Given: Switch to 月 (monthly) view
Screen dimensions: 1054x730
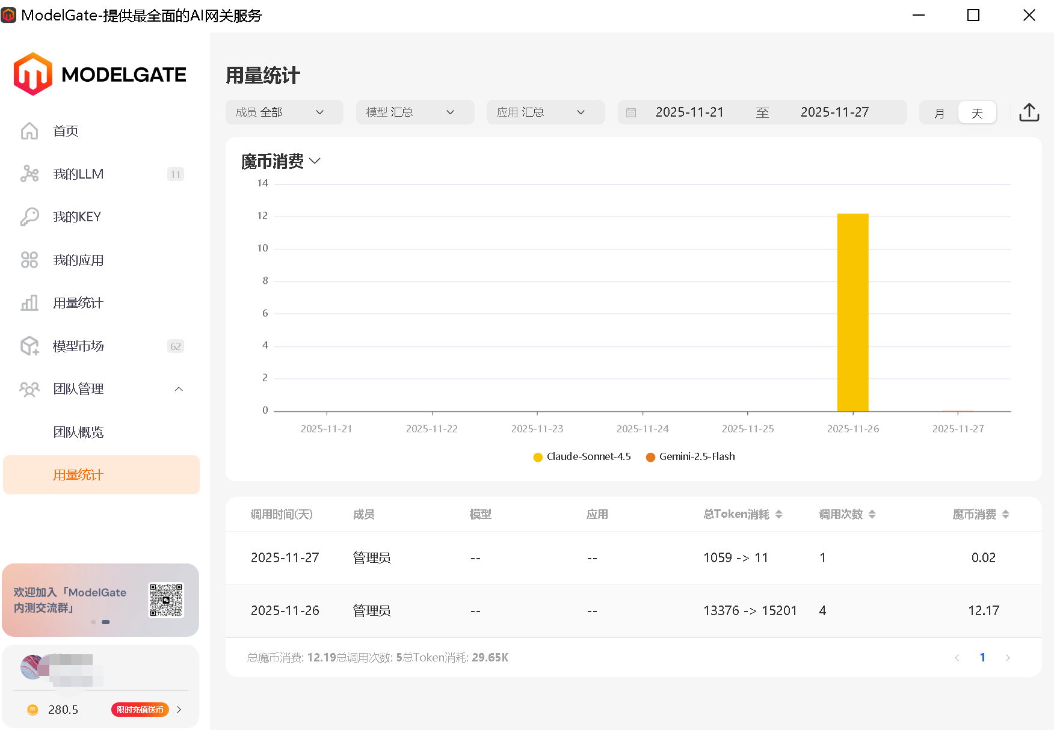Looking at the screenshot, I should pyautogui.click(x=938, y=112).
